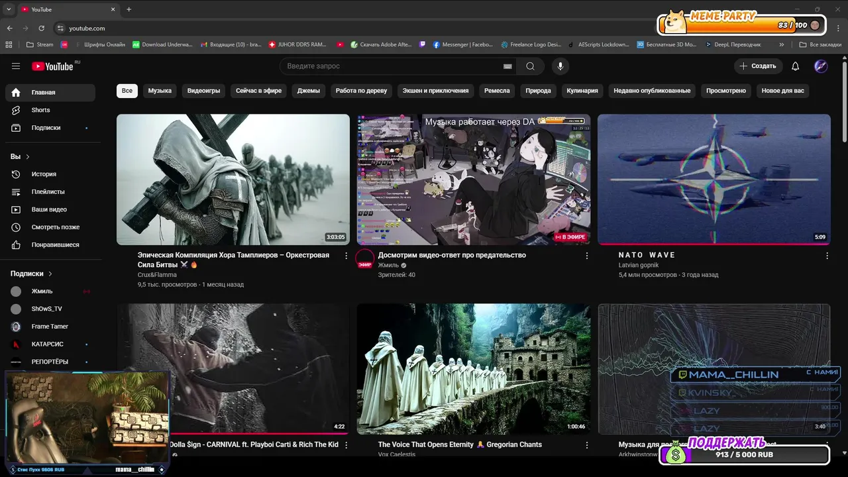The image size is (848, 477).
Task: Open РЕПОРТЁРЫ subscription channel
Action: tap(50, 362)
